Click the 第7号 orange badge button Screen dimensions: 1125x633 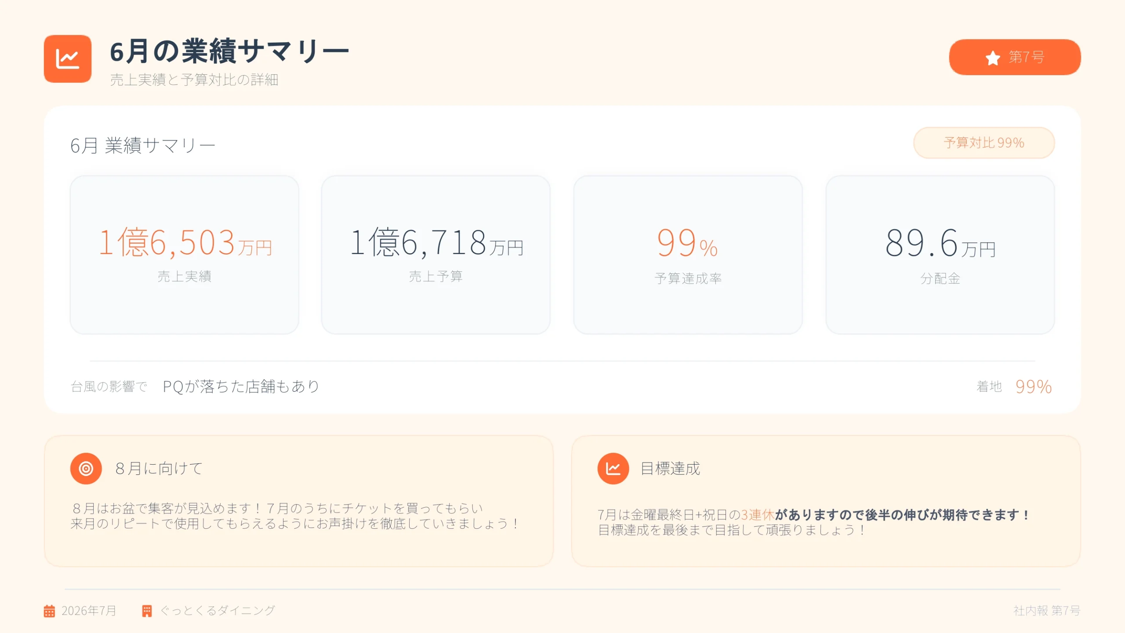click(x=1015, y=57)
